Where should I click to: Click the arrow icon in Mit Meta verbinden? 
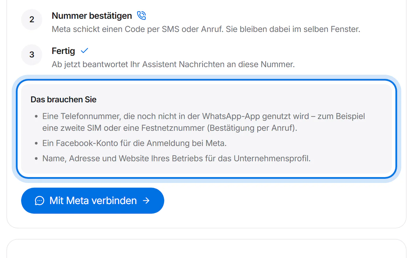point(146,201)
